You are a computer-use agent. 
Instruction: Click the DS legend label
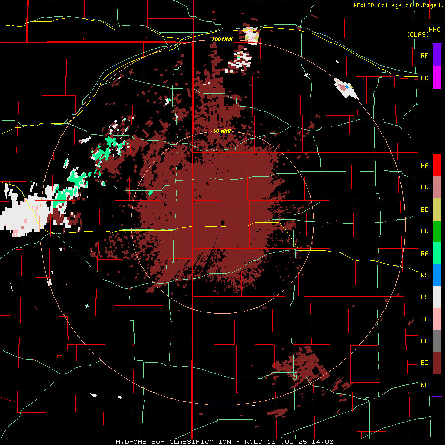pos(424,297)
